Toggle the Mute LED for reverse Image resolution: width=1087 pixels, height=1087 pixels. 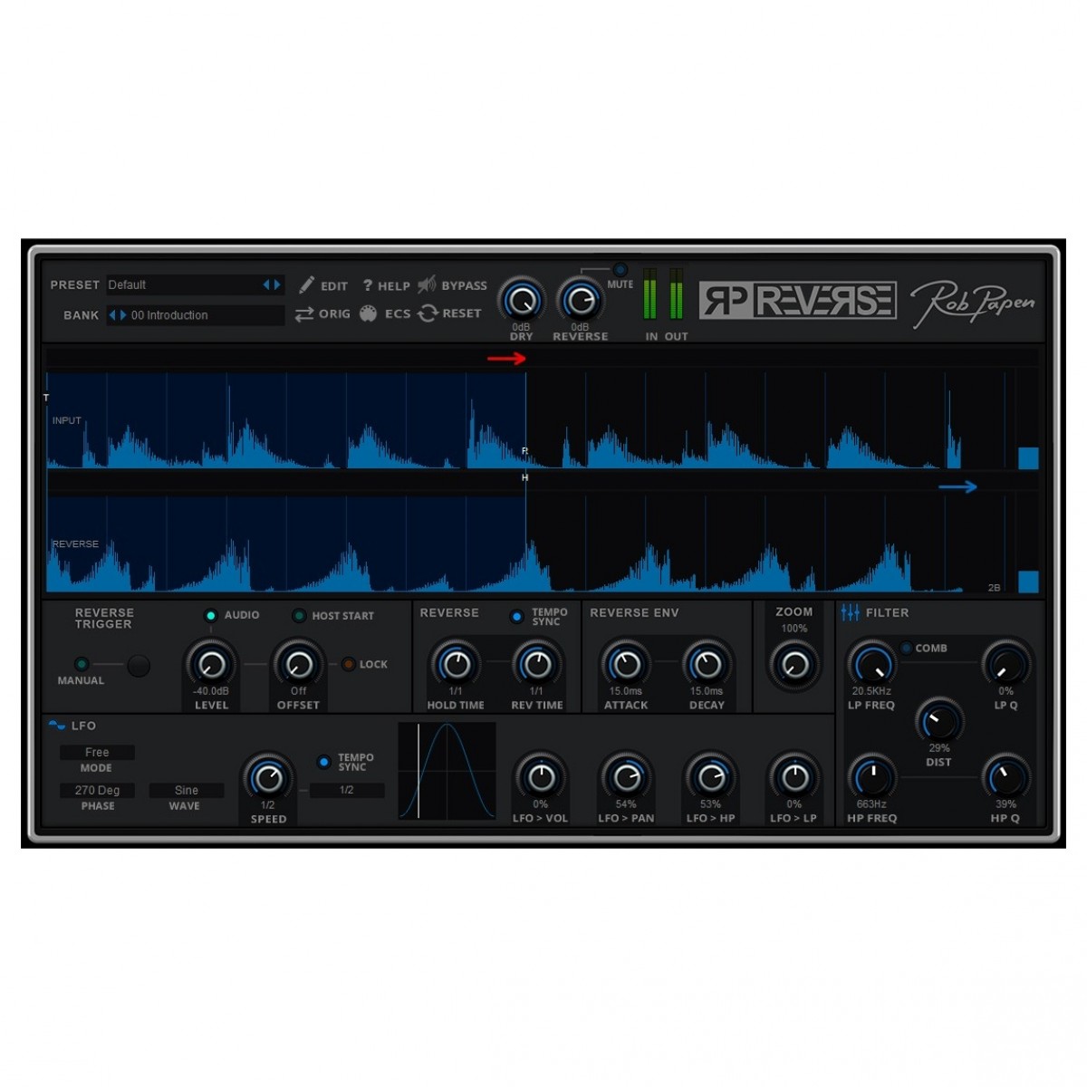(620, 270)
